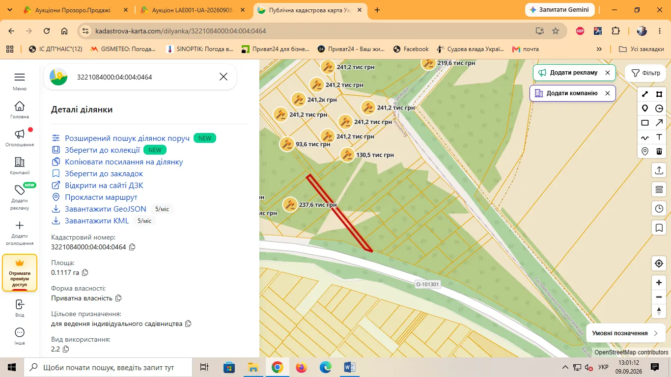The height and width of the screenshot is (377, 671).
Task: Zoom in the map with plus button
Action: click(659, 283)
